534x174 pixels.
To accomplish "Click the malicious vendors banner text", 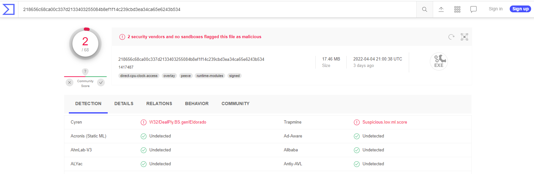I will point(194,37).
